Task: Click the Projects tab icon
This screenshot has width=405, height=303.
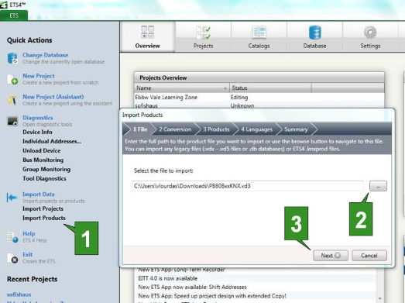Action: point(203,33)
